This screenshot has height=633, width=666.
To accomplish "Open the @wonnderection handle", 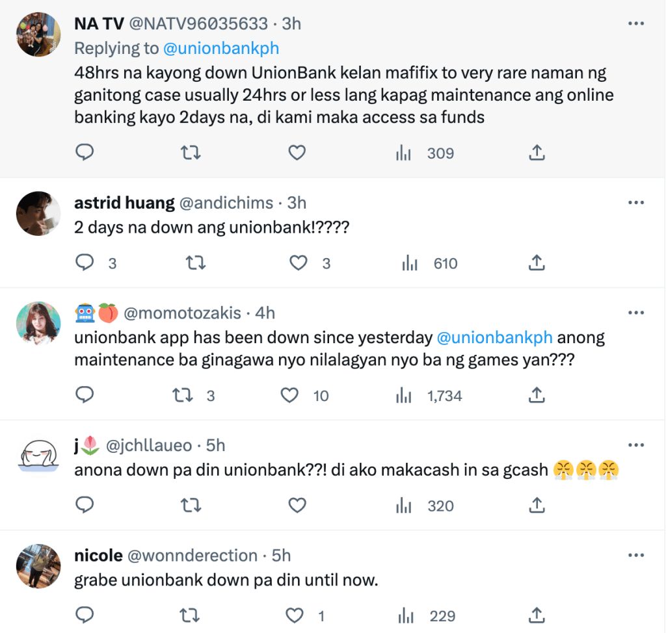I will point(194,556).
